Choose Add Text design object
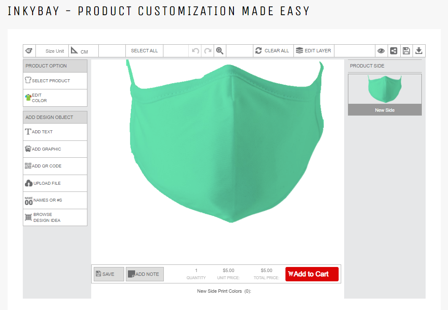Viewport: 448px width, 310px height. [55, 132]
